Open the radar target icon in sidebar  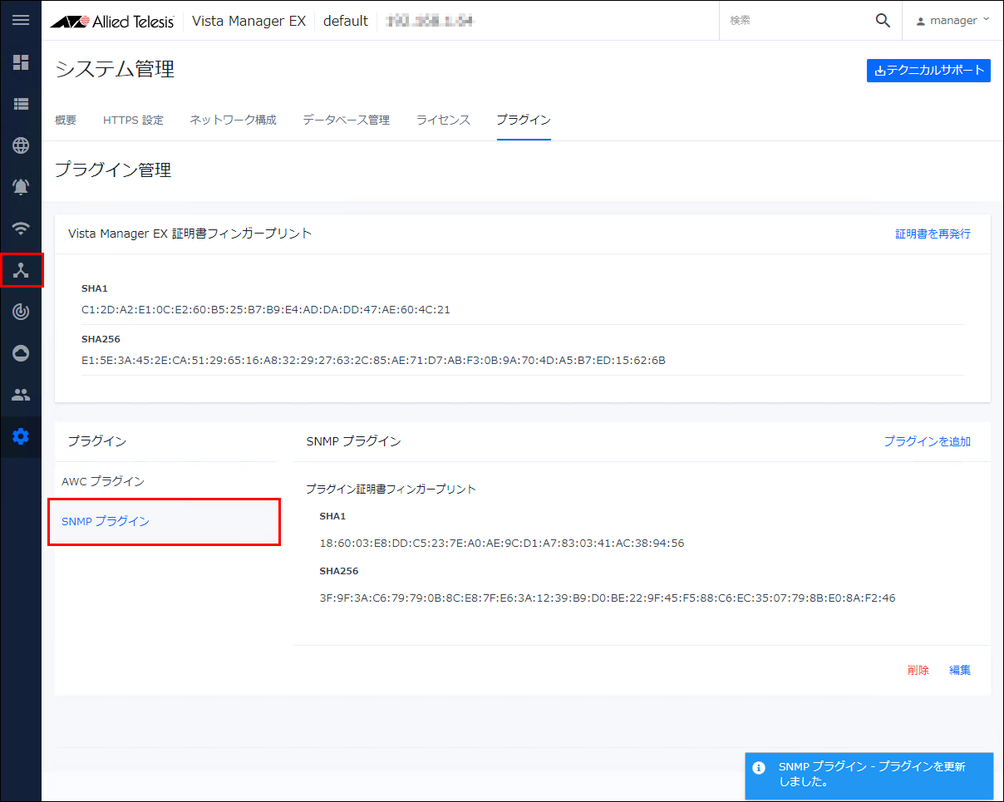click(21, 312)
